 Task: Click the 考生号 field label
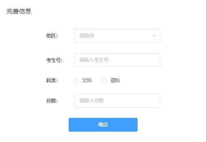(54, 60)
